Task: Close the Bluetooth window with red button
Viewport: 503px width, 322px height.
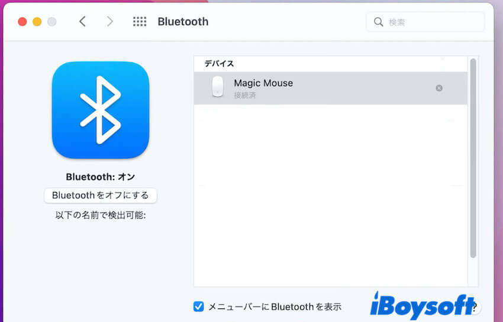Action: [22, 21]
